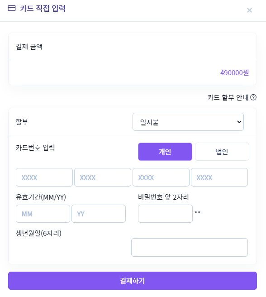Click the 490000원 payment amount
Image resolution: width=266 pixels, height=297 pixels.
pyautogui.click(x=234, y=72)
